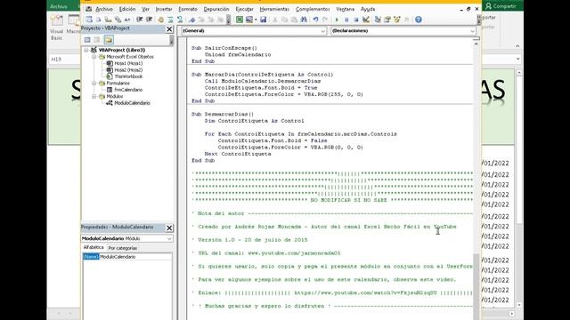Select ModuloCalendario module in project tree
Viewport: 570px width, 320px height.
[132, 103]
